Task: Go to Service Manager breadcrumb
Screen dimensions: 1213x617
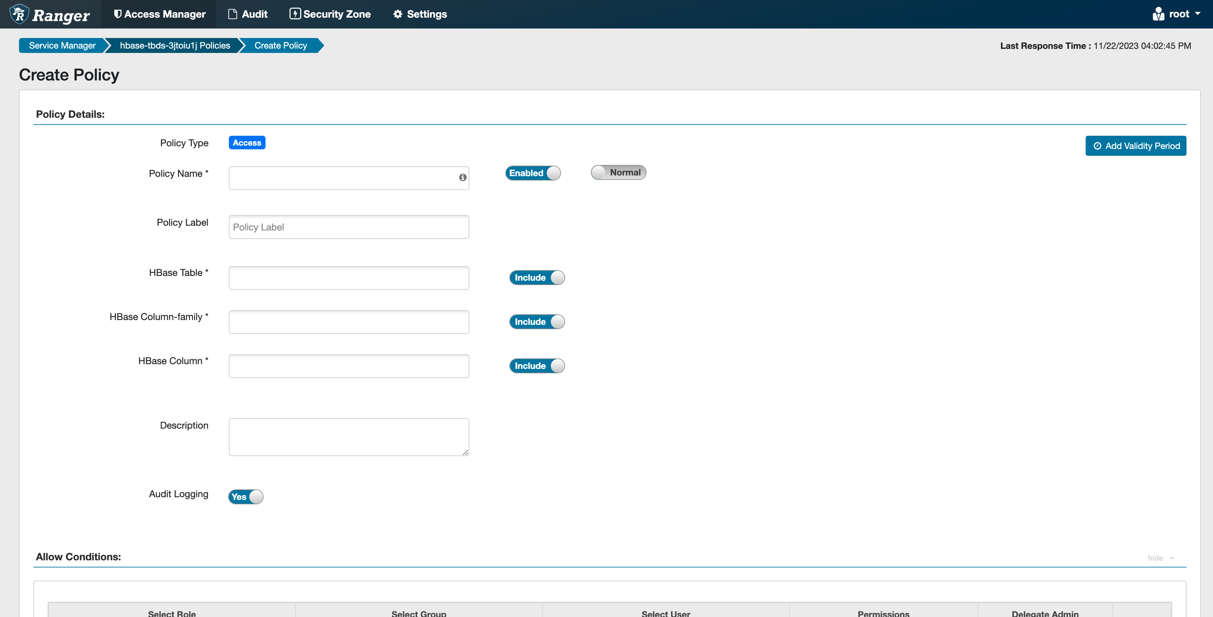Action: coord(62,46)
